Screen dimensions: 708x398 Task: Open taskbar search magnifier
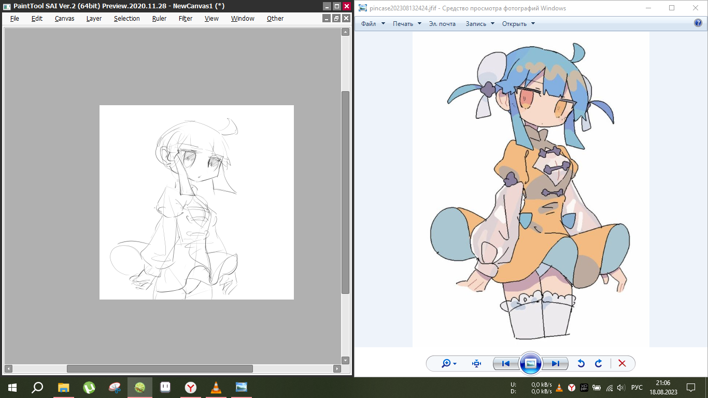[37, 387]
